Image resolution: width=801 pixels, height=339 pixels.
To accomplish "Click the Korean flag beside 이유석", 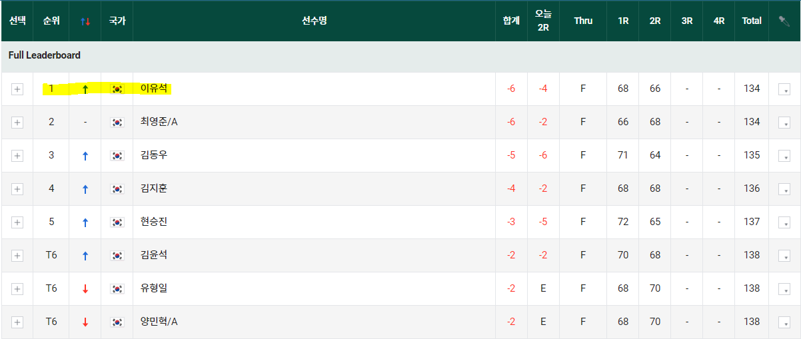I will [117, 89].
